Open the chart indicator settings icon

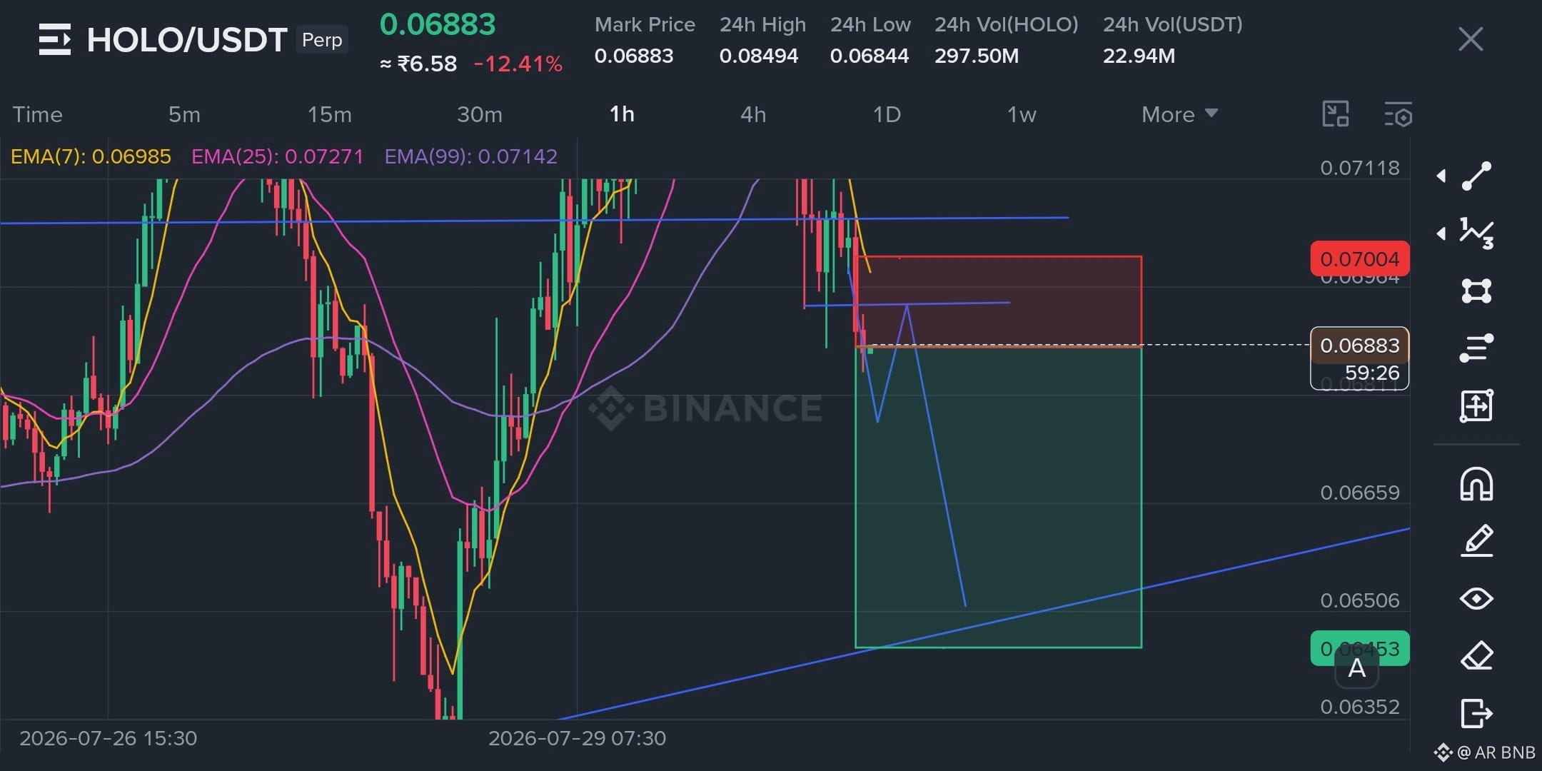[x=1398, y=114]
